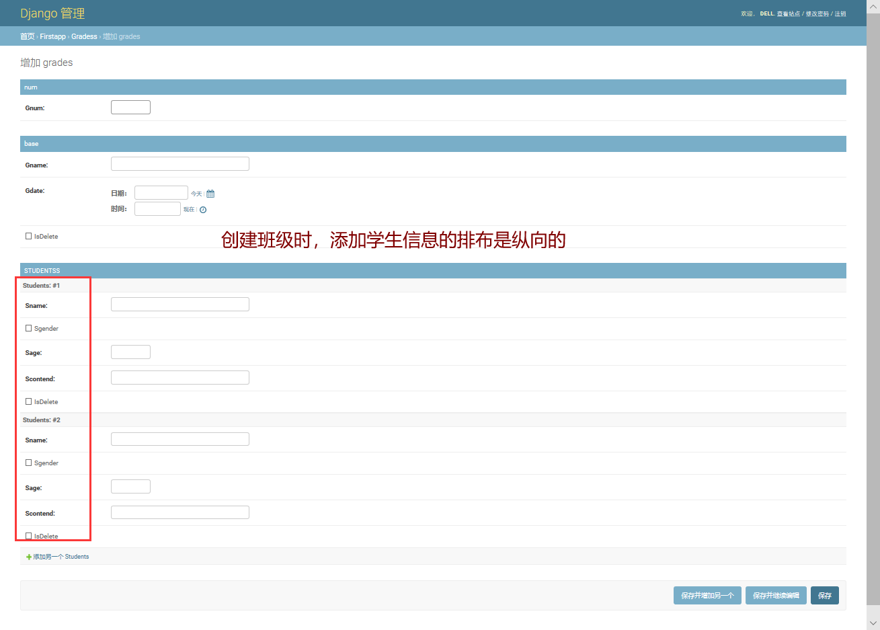Click the 'Students: #1' row label

[x=41, y=286]
